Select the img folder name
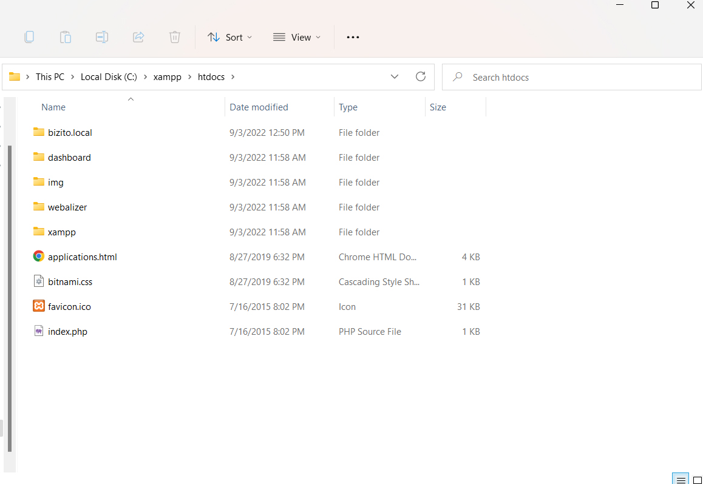The width and height of the screenshot is (703, 484). (x=56, y=183)
